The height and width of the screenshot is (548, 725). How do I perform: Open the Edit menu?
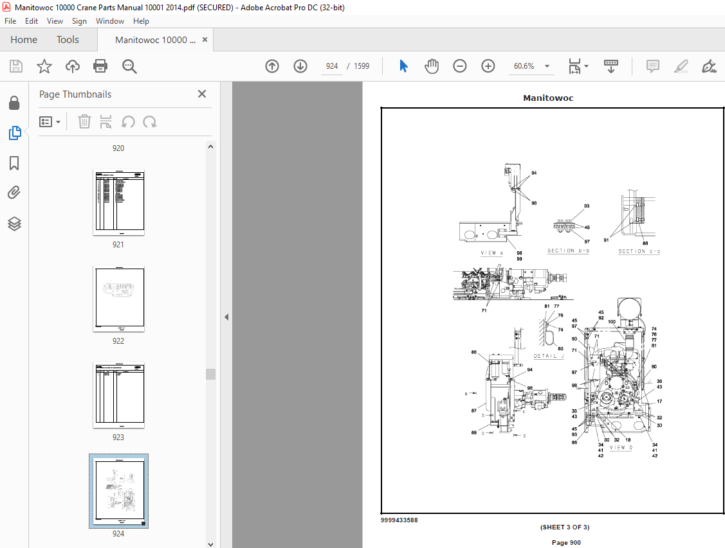point(32,21)
